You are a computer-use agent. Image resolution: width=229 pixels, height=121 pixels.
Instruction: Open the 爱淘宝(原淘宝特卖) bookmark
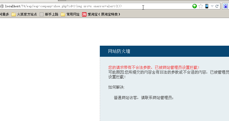click(101, 14)
